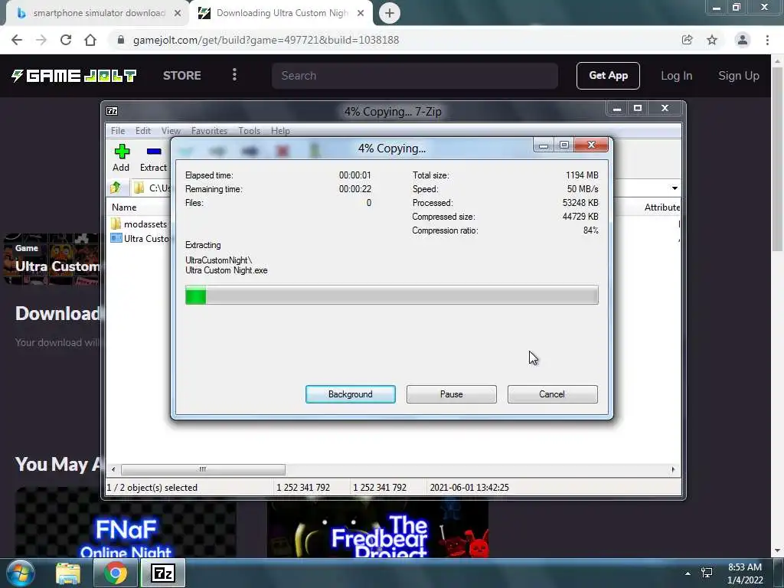Open Chrome three-dot settings menu
The width and height of the screenshot is (784, 588).
[767, 40]
